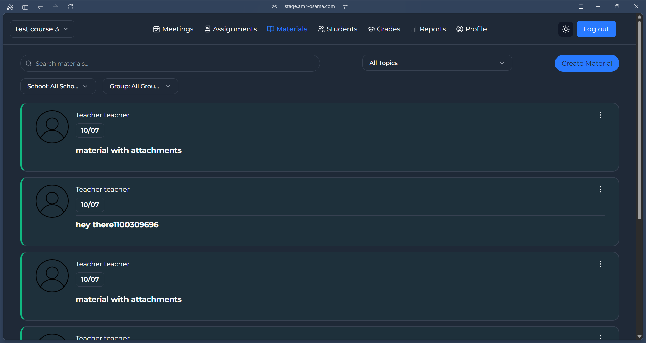Open the Profile section
Viewport: 646px width, 343px height.
coord(471,29)
